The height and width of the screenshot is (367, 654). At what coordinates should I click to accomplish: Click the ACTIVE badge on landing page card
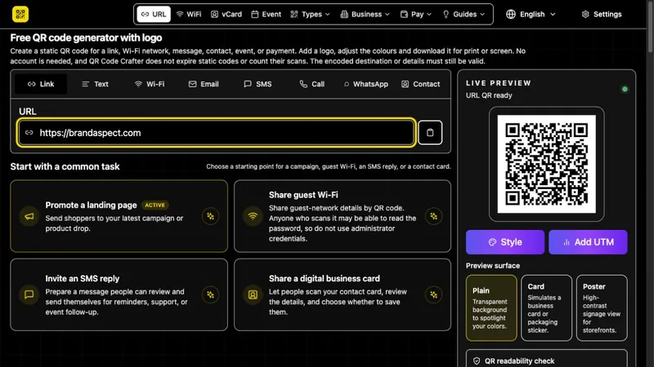coord(155,206)
